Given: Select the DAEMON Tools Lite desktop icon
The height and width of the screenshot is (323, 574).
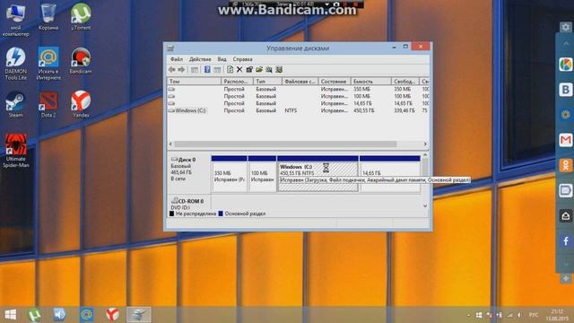Looking at the screenshot, I should tap(16, 64).
